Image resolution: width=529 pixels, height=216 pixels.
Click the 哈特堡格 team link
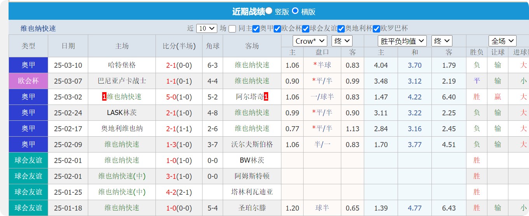pos(122,65)
